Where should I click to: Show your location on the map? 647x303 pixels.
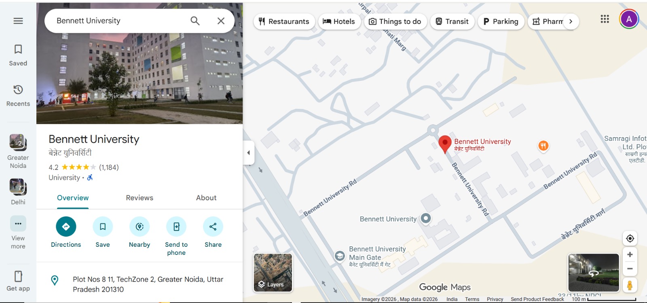click(x=630, y=238)
